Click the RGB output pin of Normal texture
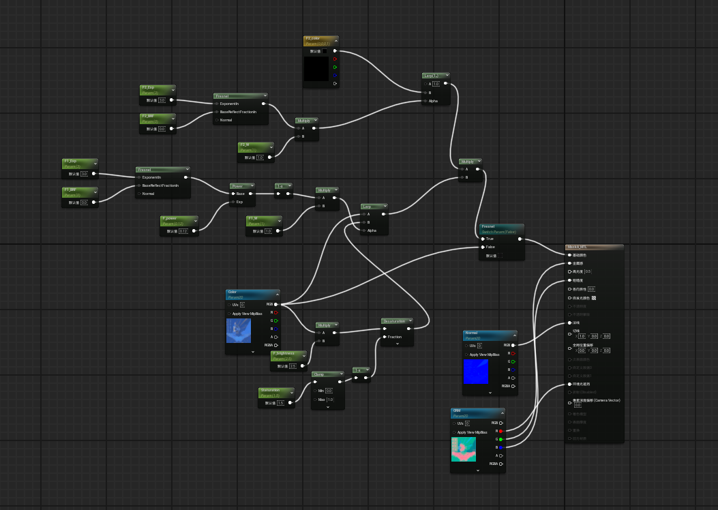This screenshot has height=510, width=718. click(x=513, y=346)
